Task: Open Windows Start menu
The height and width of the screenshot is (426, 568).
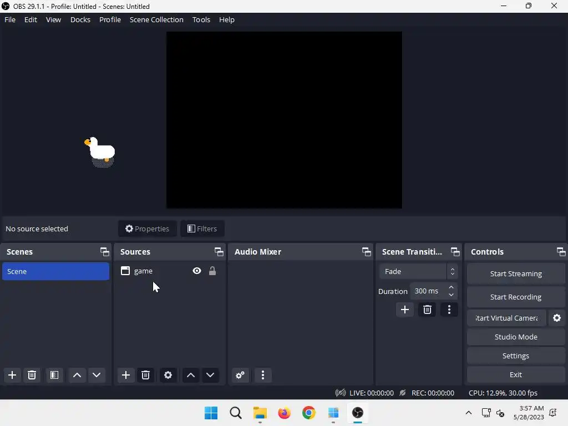Action: pyautogui.click(x=211, y=413)
